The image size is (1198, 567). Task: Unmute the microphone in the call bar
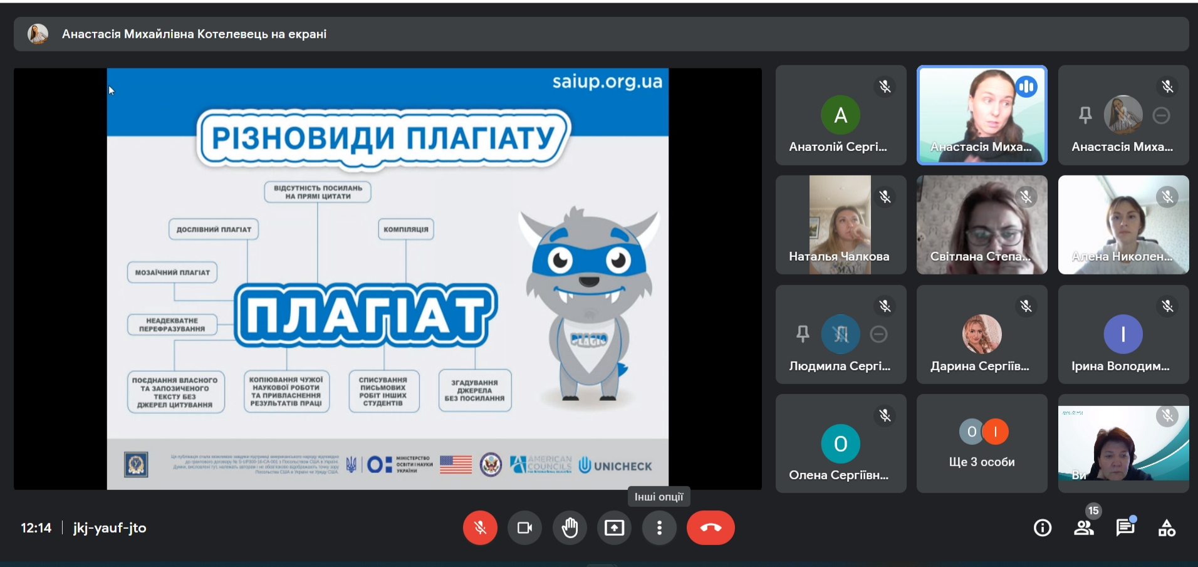[480, 528]
